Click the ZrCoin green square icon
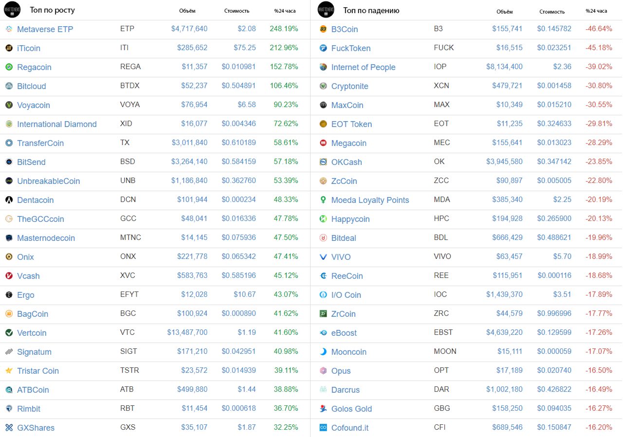The height and width of the screenshot is (437, 623). coord(323,314)
